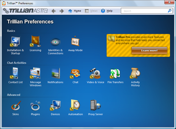The height and width of the screenshot is (129, 176).
Task: Click the Trillian Pro badge icon in banner
Action: (x=111, y=39)
